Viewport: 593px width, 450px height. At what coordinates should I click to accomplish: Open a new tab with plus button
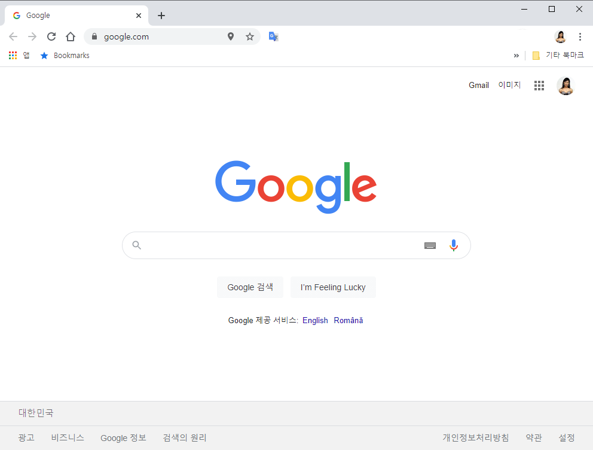point(161,16)
